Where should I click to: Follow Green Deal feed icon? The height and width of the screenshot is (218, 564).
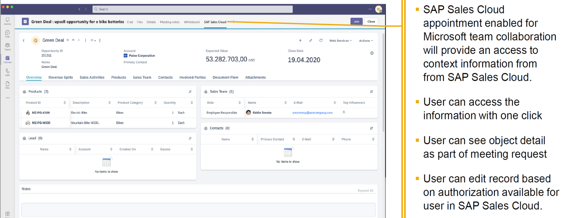[79, 40]
